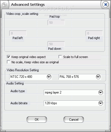111x132 pixels.
Task: Select the Pad left input field
Action: click(18, 33)
